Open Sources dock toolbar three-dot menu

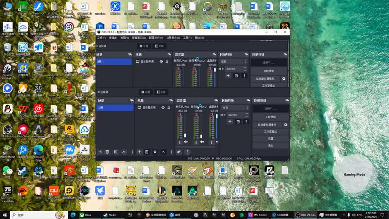click(172, 152)
